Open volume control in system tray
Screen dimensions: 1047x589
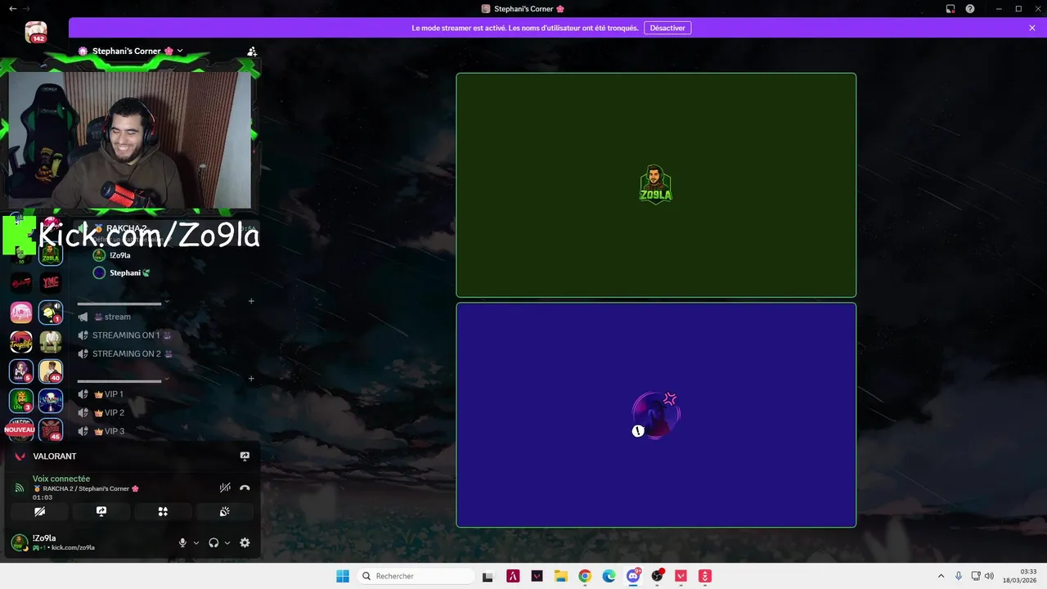pyautogui.click(x=989, y=576)
